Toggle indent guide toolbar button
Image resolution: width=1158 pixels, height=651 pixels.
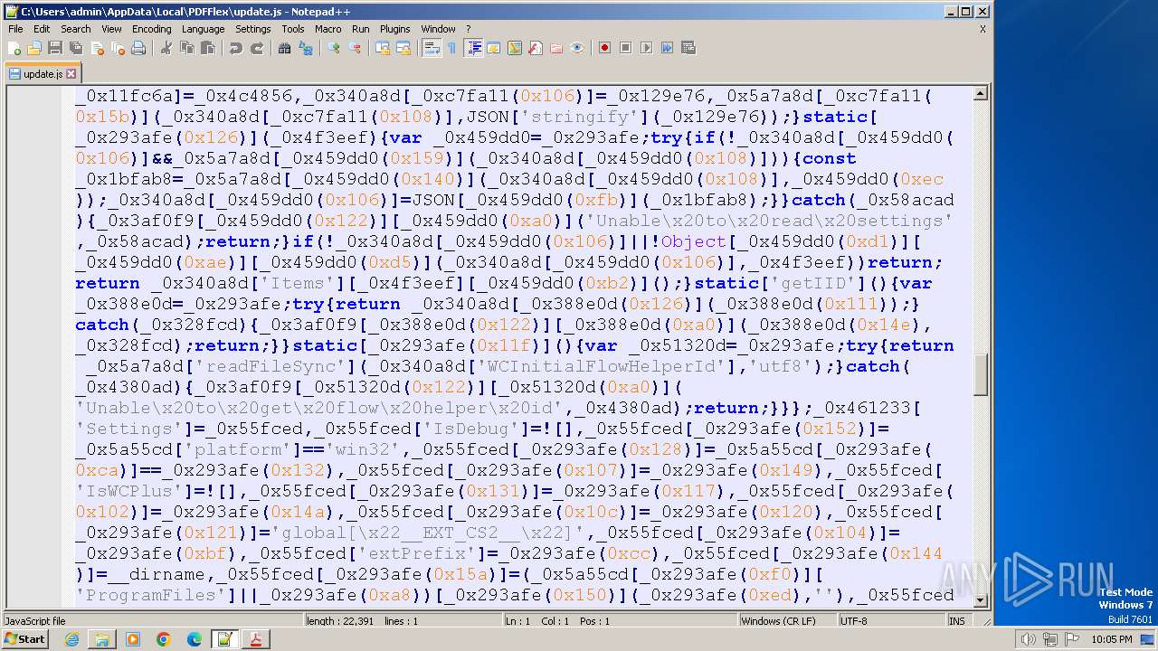pyautogui.click(x=473, y=48)
